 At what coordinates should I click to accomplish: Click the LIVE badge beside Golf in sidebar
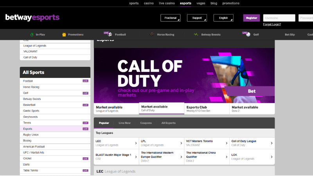[x=85, y=93]
